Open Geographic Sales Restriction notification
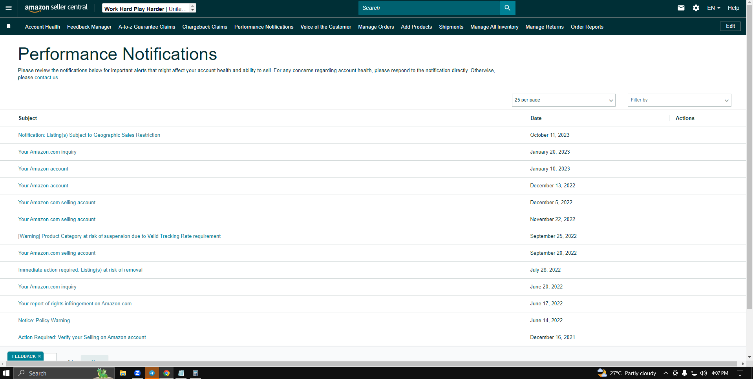This screenshot has width=753, height=379. [89, 135]
